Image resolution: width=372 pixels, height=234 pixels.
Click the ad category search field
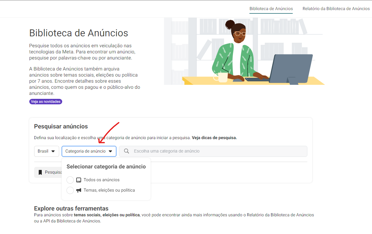(x=213, y=151)
